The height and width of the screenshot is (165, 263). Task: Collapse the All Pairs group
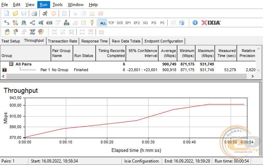pos(11,64)
